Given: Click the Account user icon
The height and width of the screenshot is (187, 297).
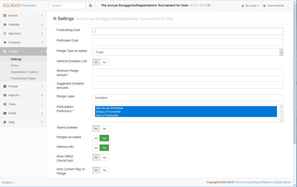Looking at the screenshot, I should tap(243, 6).
